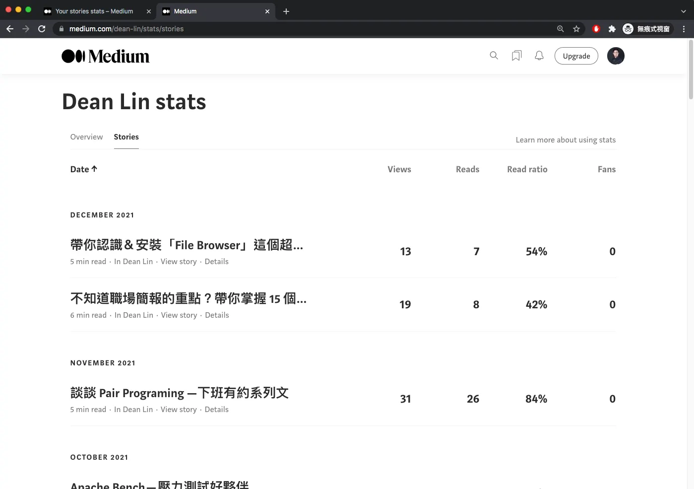Screen dimensions: 694x489
Task: Open the 職場簡報 15 個 story title
Action: (x=189, y=298)
